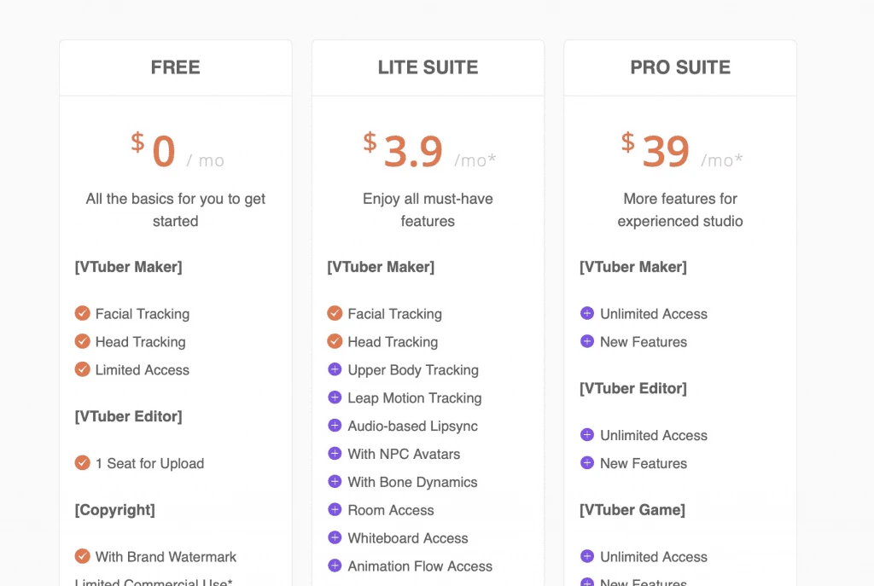Viewport: 874px width, 586px height.
Task: Click the plus icon beside Upper Body Tracking
Action: click(335, 370)
